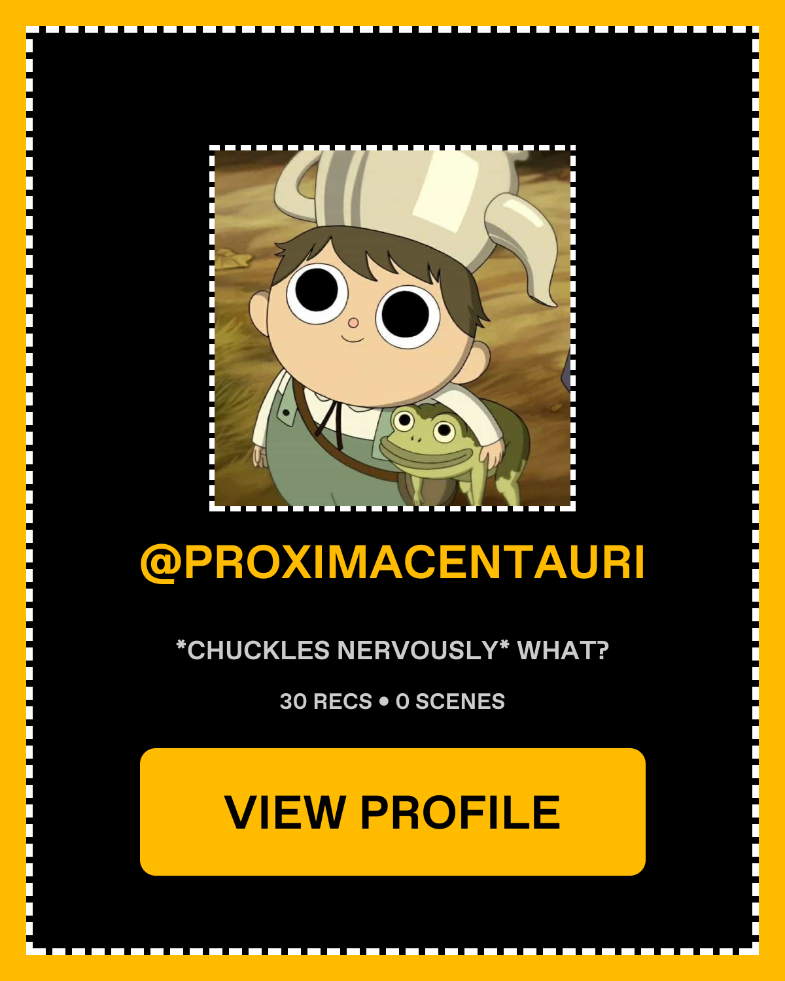This screenshot has width=785, height=981.
Task: Click the yellow outer border of the card
Action: click(x=13, y=490)
